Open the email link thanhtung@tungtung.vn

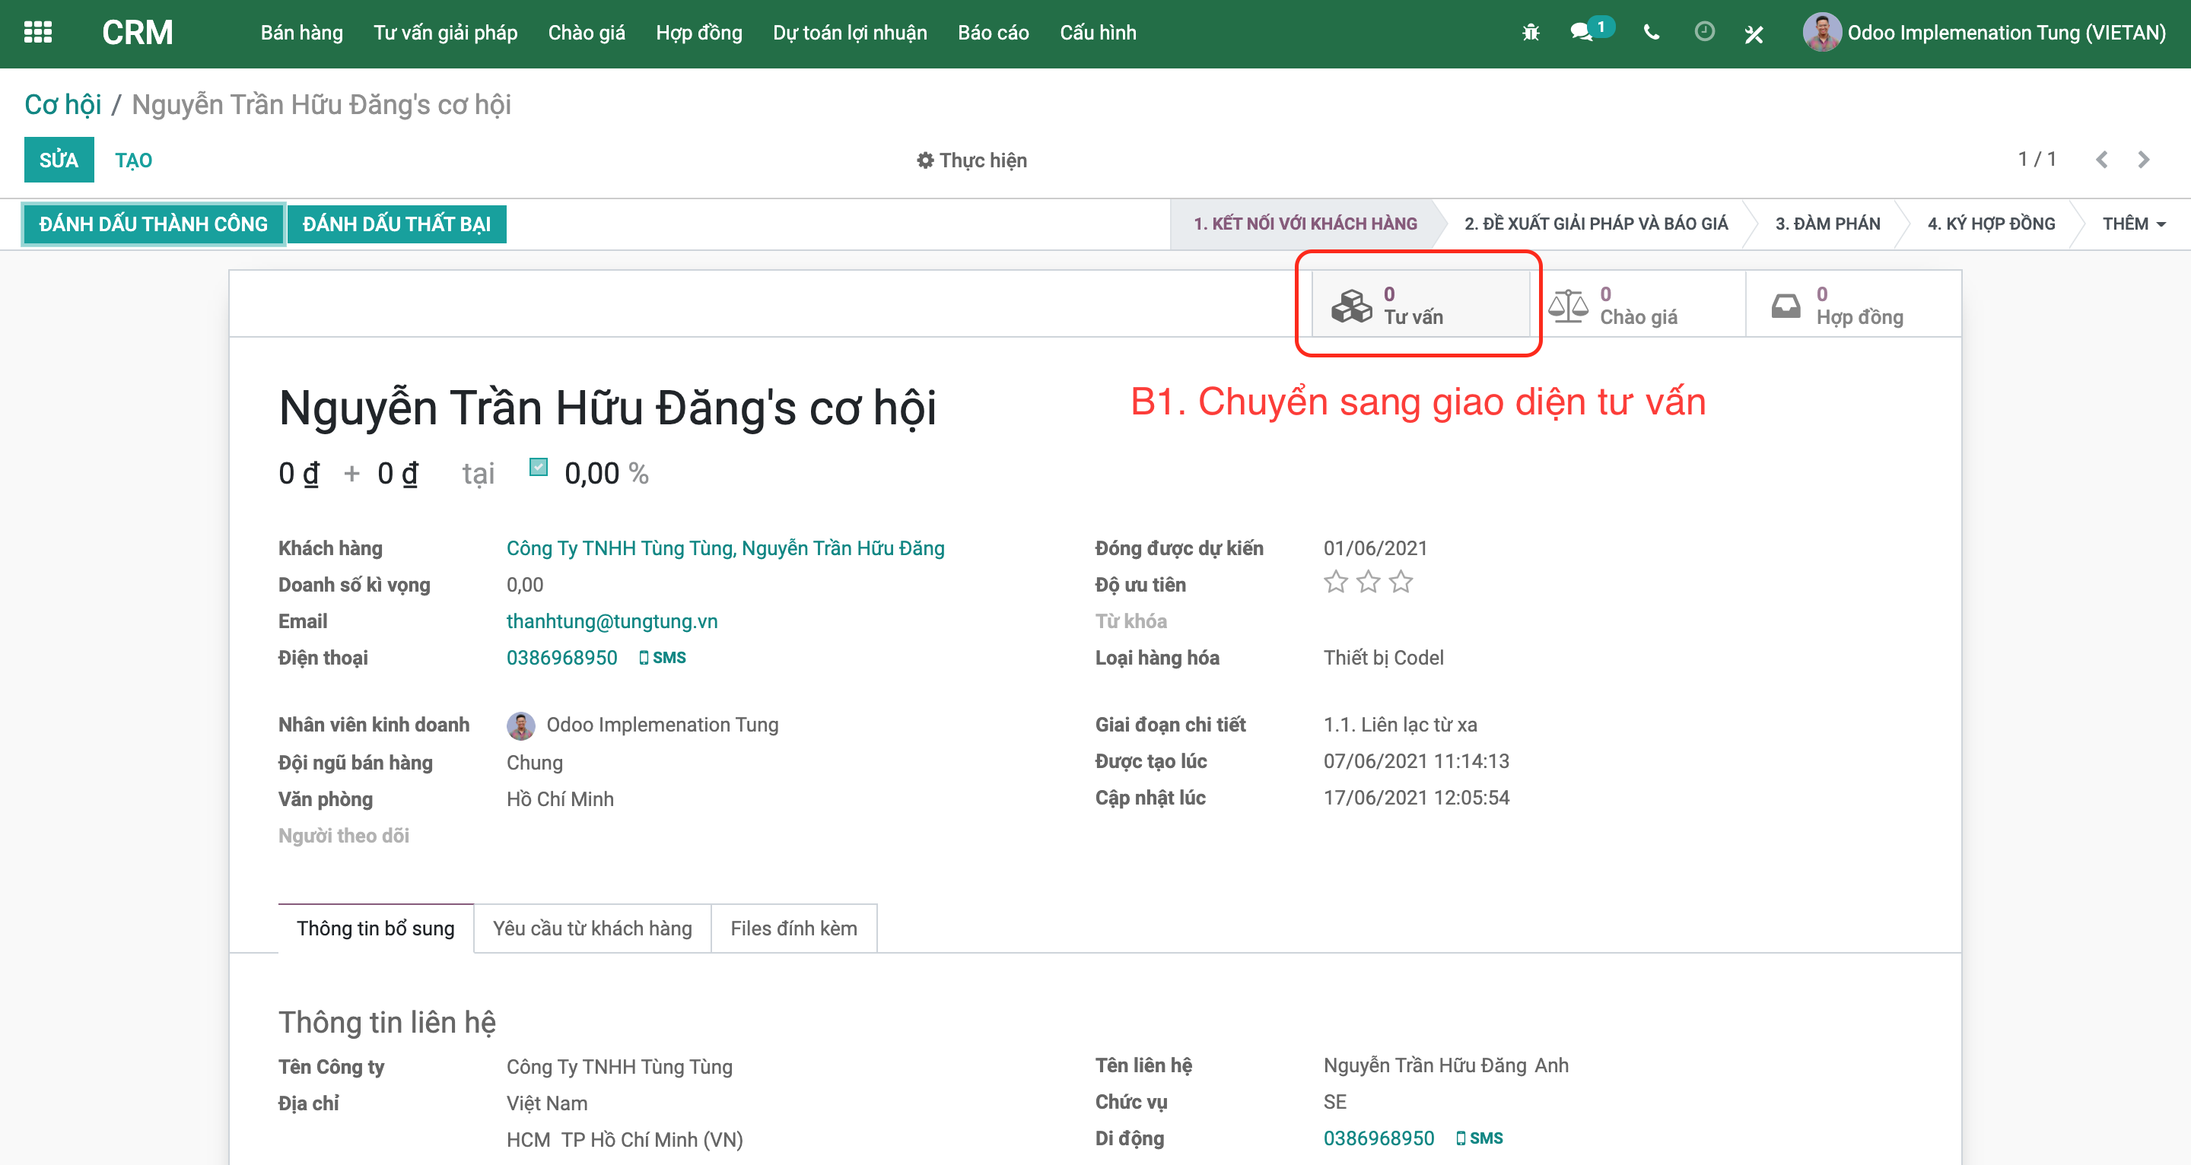[612, 621]
